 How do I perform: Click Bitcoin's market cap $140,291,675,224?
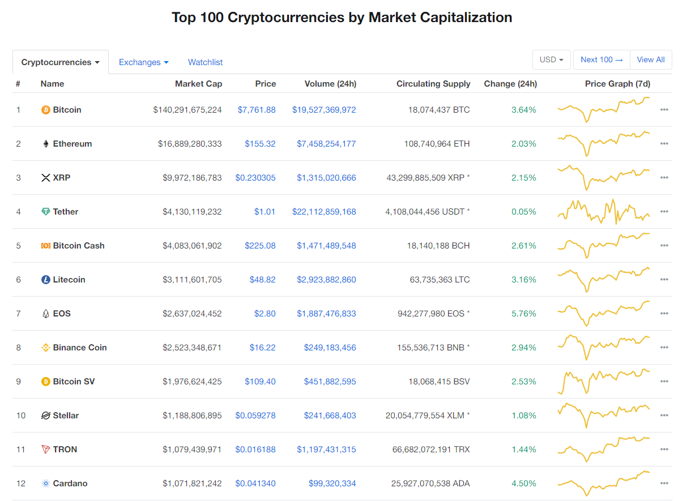click(x=187, y=110)
